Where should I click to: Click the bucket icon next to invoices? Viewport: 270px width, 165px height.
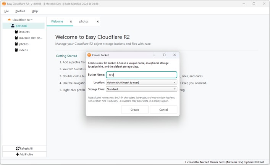coord(16,32)
